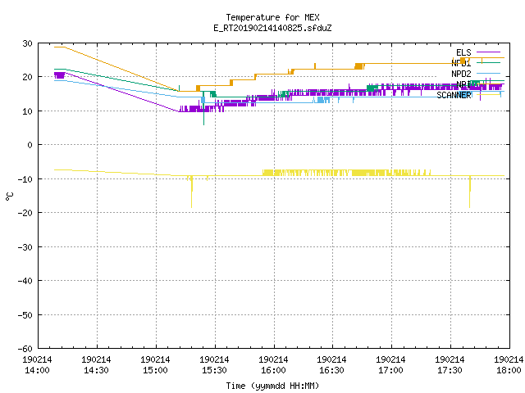Viewport: 525px width, 393px height.
Task: Click the °C y-axis label
Action: pos(10,196)
